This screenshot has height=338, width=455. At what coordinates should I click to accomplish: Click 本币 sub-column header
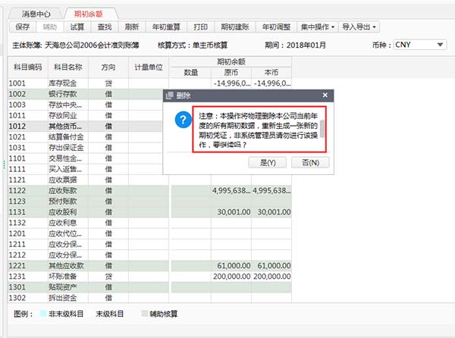(x=271, y=73)
